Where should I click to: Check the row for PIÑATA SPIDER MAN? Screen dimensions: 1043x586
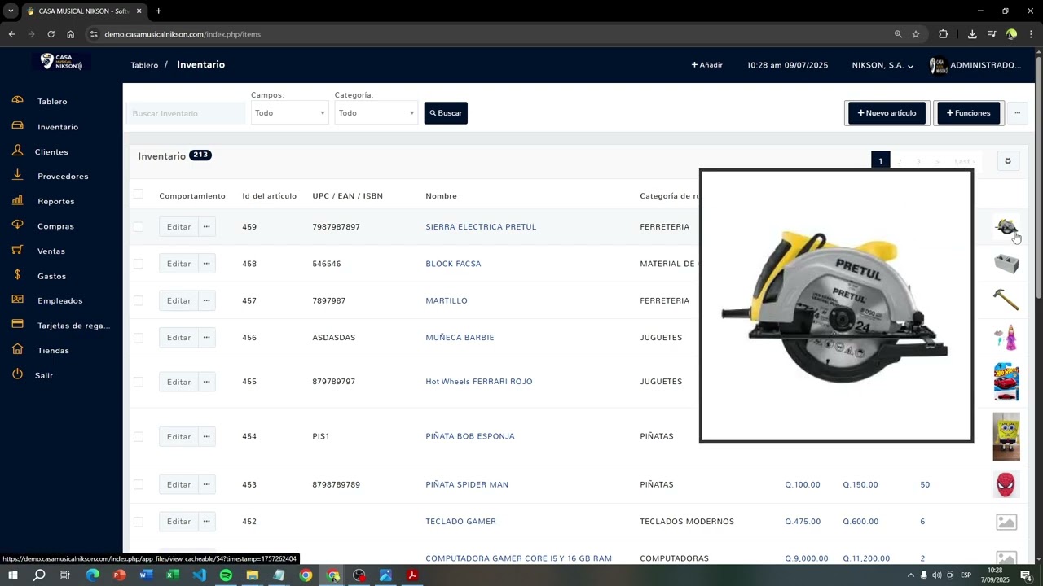pyautogui.click(x=139, y=484)
